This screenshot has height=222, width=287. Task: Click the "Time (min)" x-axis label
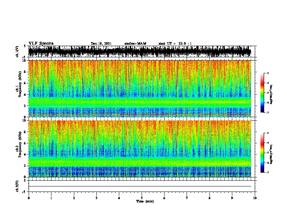(x=145, y=201)
